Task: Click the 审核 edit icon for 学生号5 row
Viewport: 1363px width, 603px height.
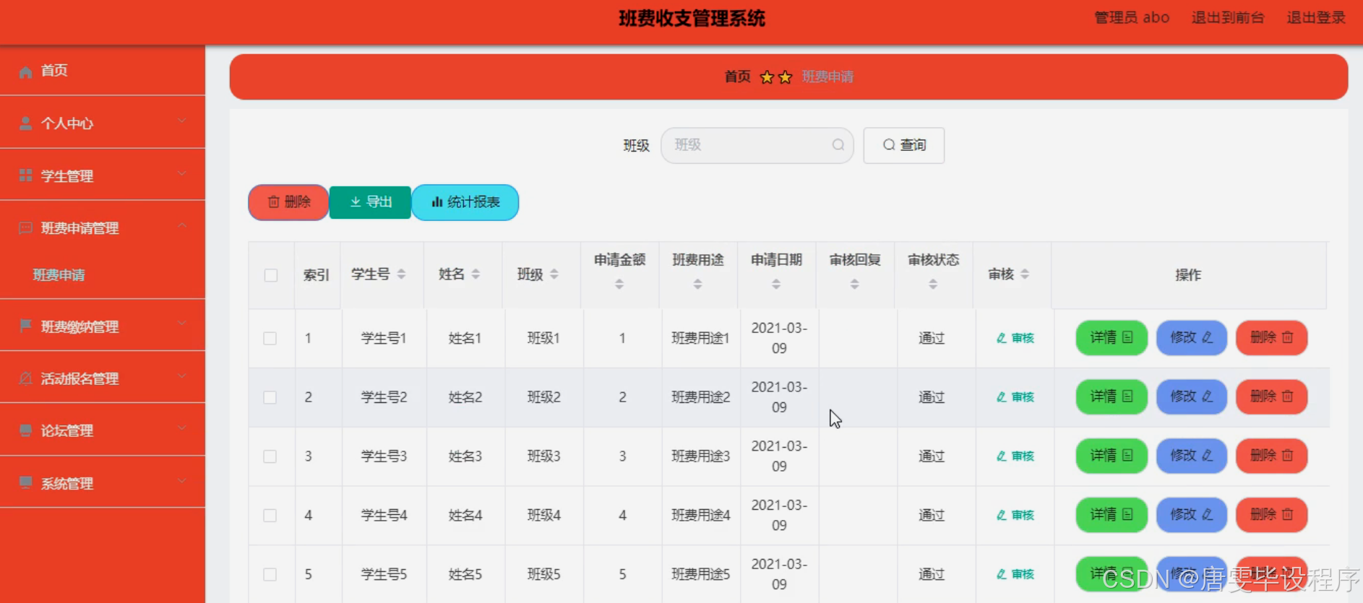Action: (x=1002, y=575)
